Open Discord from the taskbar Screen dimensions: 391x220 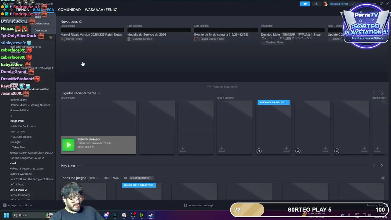106,215
